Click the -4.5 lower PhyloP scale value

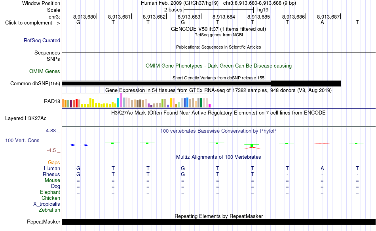(x=51, y=150)
